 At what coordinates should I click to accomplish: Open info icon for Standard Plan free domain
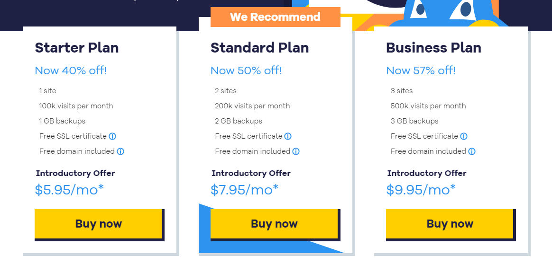click(x=296, y=151)
